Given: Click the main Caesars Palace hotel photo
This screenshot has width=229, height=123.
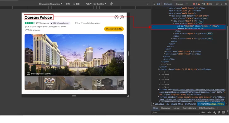Looking at the screenshot, I should [x=74, y=55].
